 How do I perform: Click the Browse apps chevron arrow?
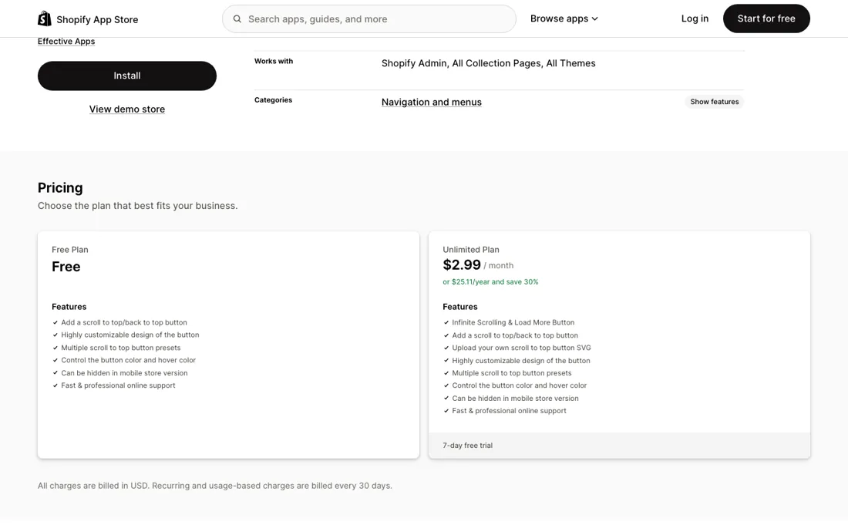[595, 19]
